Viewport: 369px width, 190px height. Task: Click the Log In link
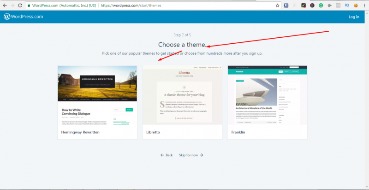click(x=354, y=17)
